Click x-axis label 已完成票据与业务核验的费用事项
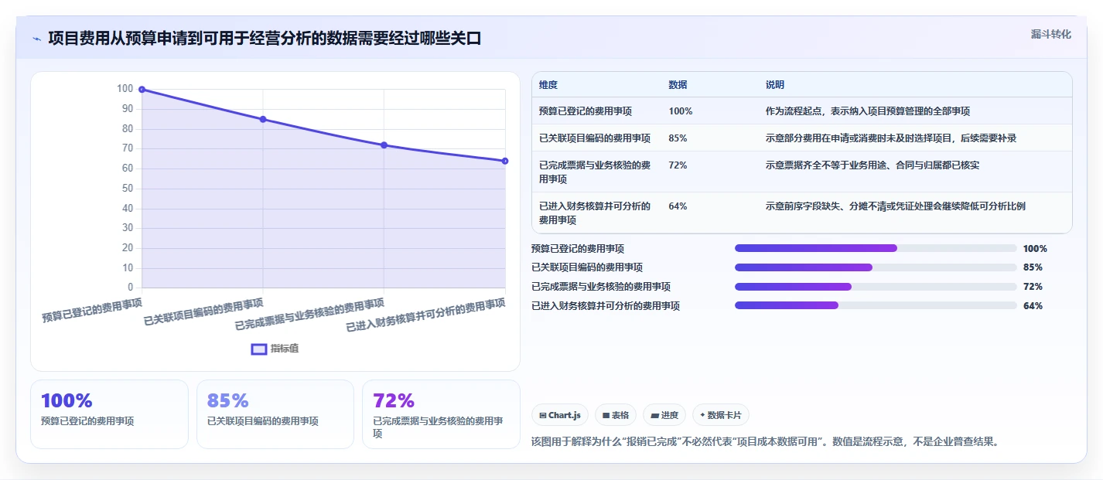 click(309, 315)
